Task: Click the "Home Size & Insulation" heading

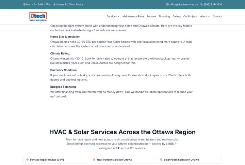Action: point(65,36)
